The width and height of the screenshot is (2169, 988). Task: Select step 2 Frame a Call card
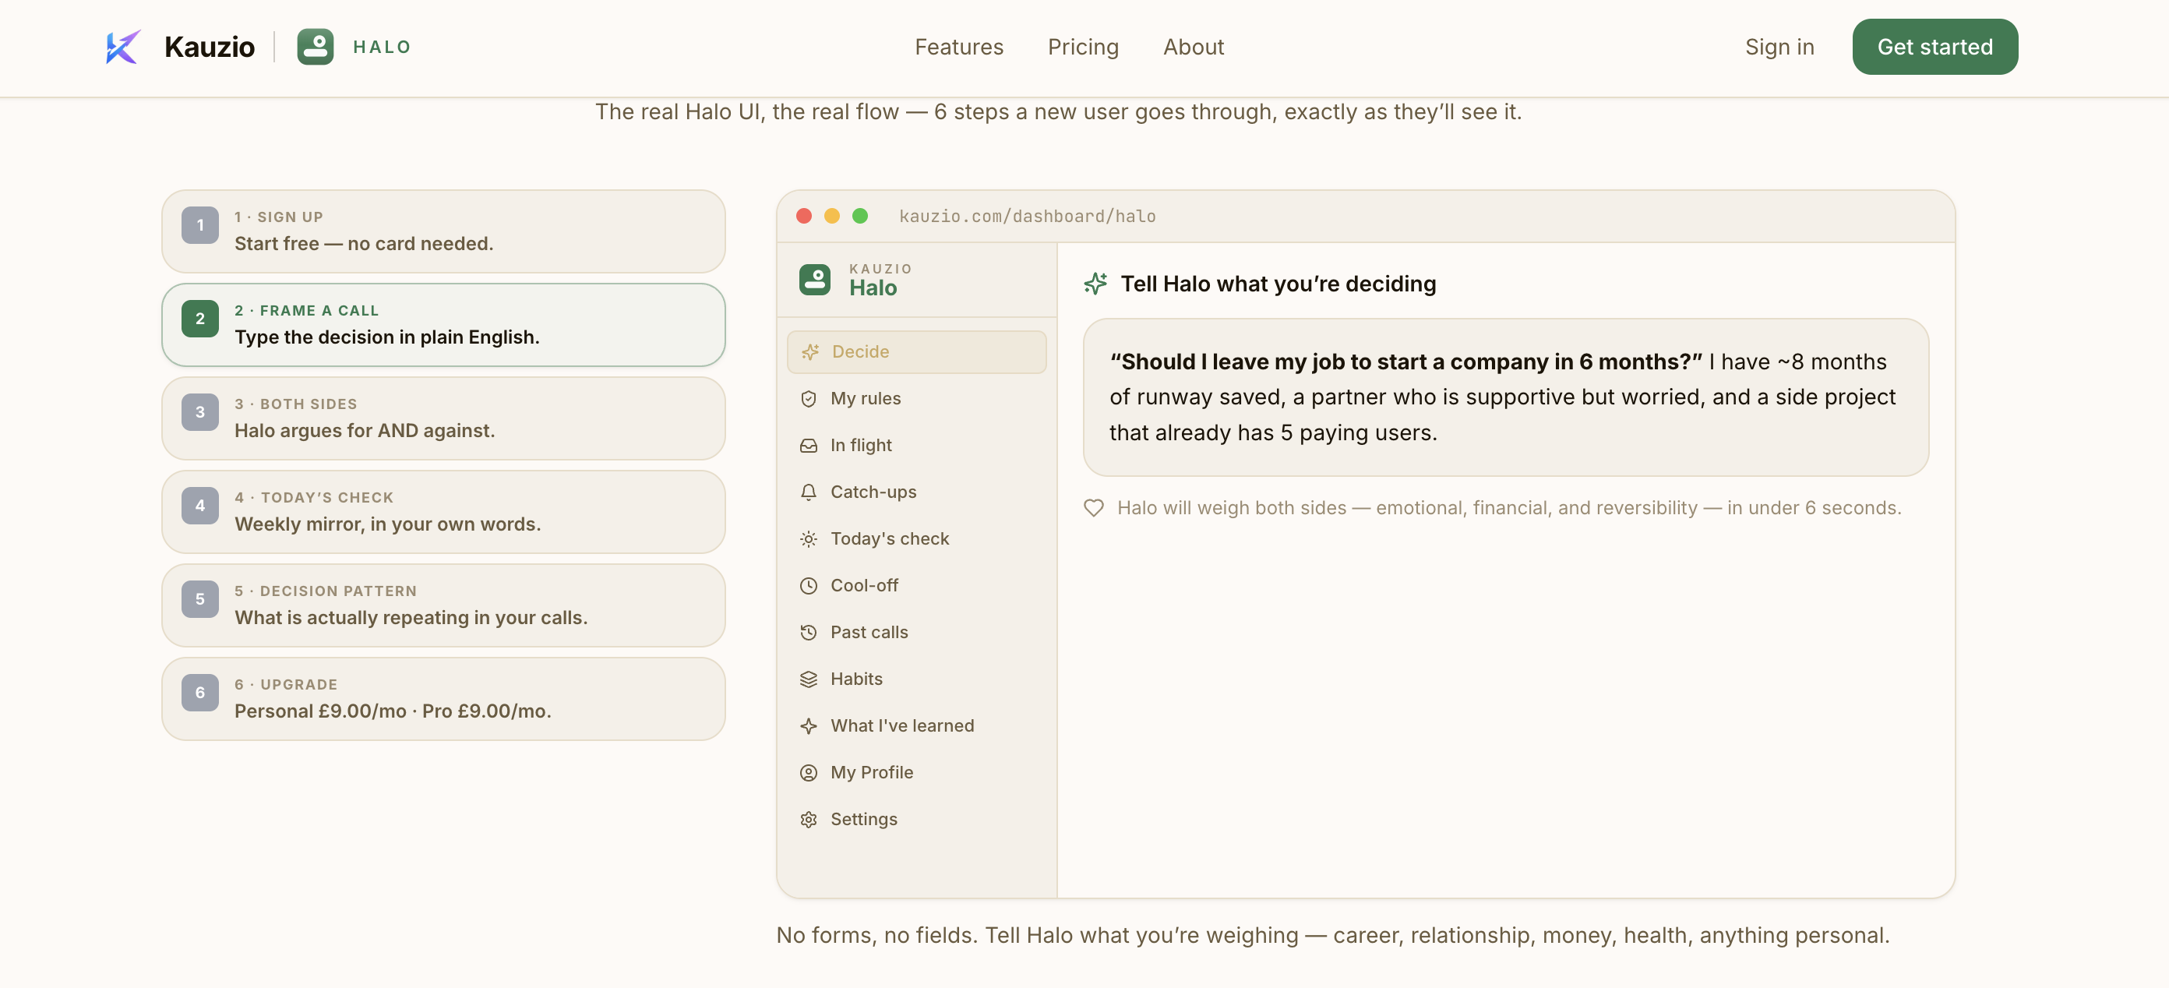pos(444,325)
